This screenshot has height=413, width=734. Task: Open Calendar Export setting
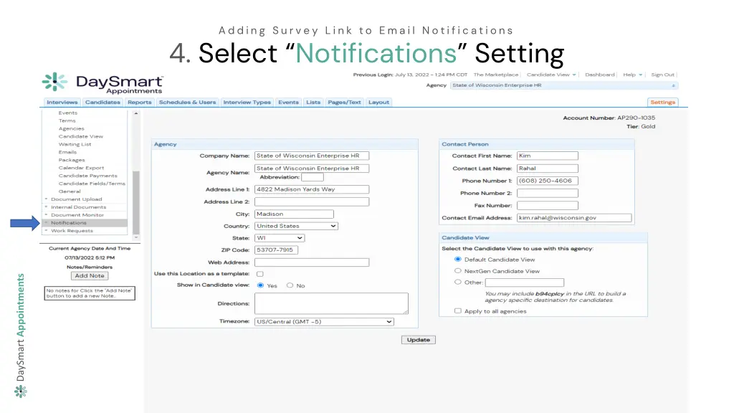point(81,168)
